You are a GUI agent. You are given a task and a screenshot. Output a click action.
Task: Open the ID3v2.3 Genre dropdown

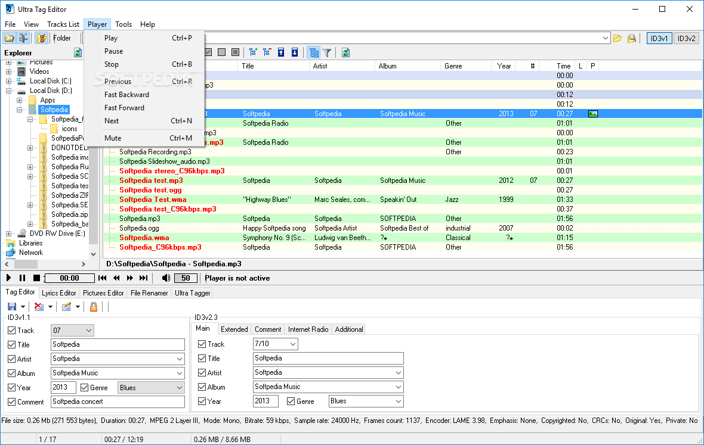pyautogui.click(x=399, y=401)
